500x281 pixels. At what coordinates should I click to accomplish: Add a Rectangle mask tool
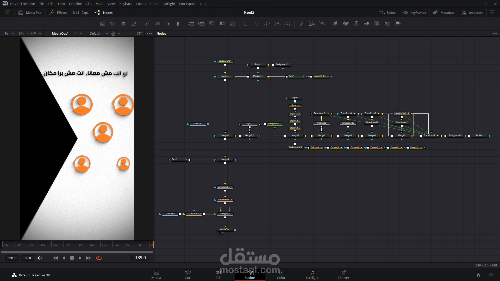pyautogui.click(x=246, y=24)
